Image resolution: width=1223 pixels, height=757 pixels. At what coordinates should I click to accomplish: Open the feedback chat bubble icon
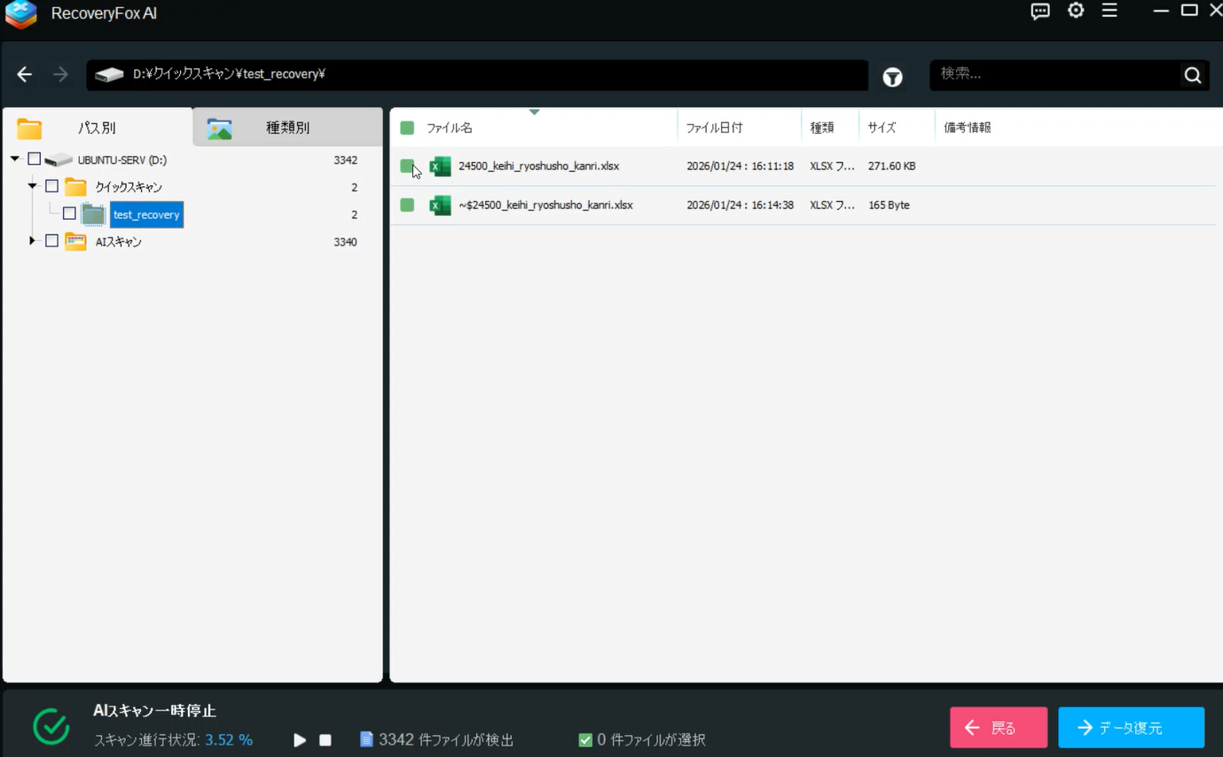[1040, 12]
